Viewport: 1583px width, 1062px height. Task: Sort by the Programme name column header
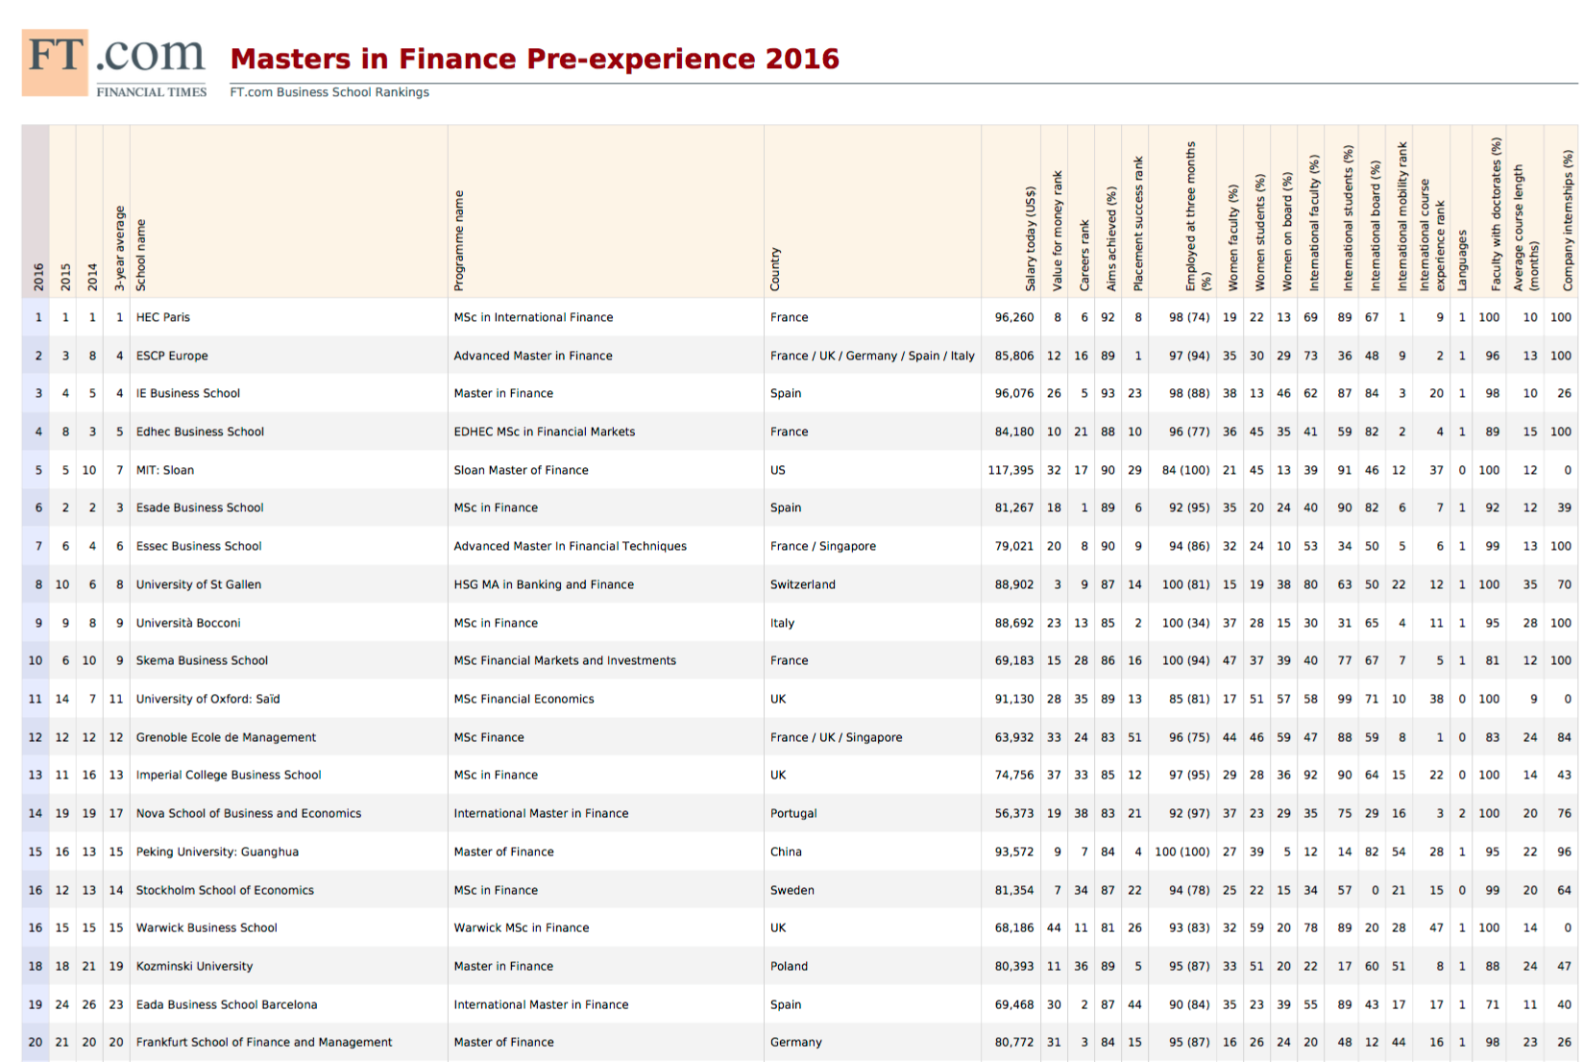pyautogui.click(x=459, y=240)
